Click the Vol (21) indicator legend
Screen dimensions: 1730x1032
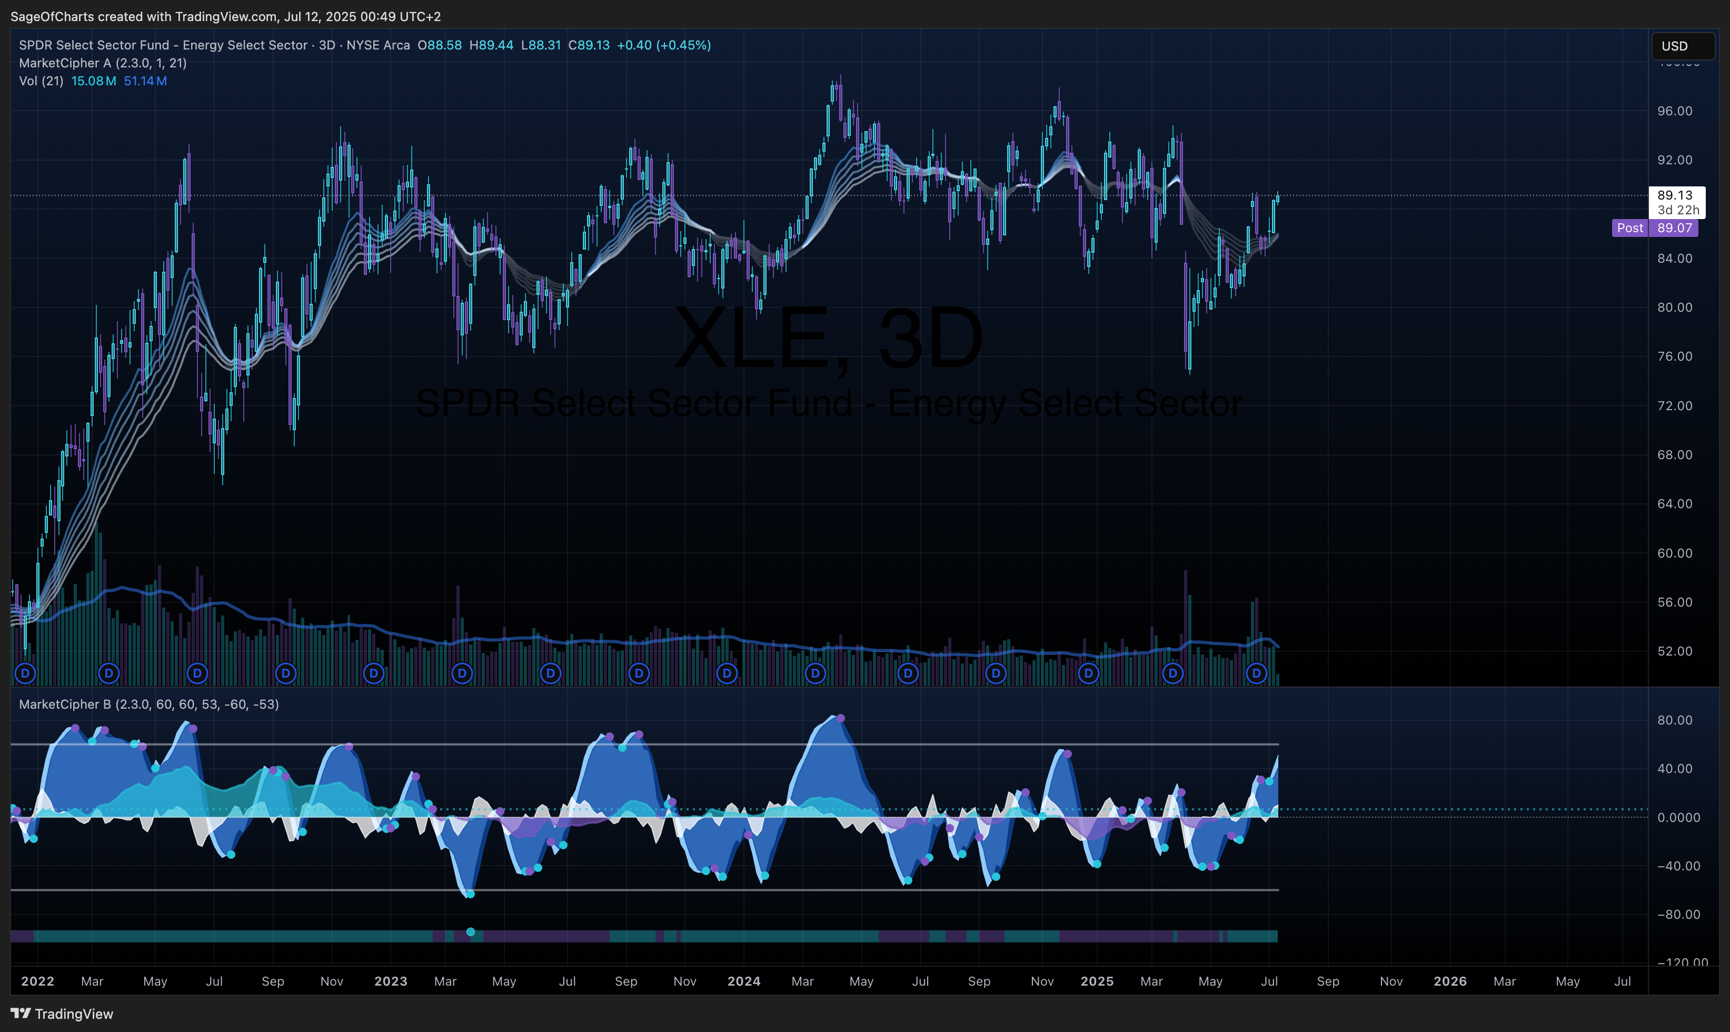point(93,82)
